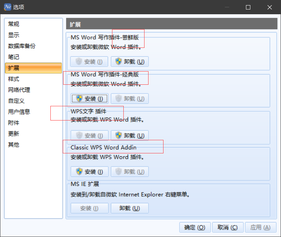Screen dimensions: 281x237
Task: Uninstall the WPS文字 插件
Action: [x=130, y=135]
